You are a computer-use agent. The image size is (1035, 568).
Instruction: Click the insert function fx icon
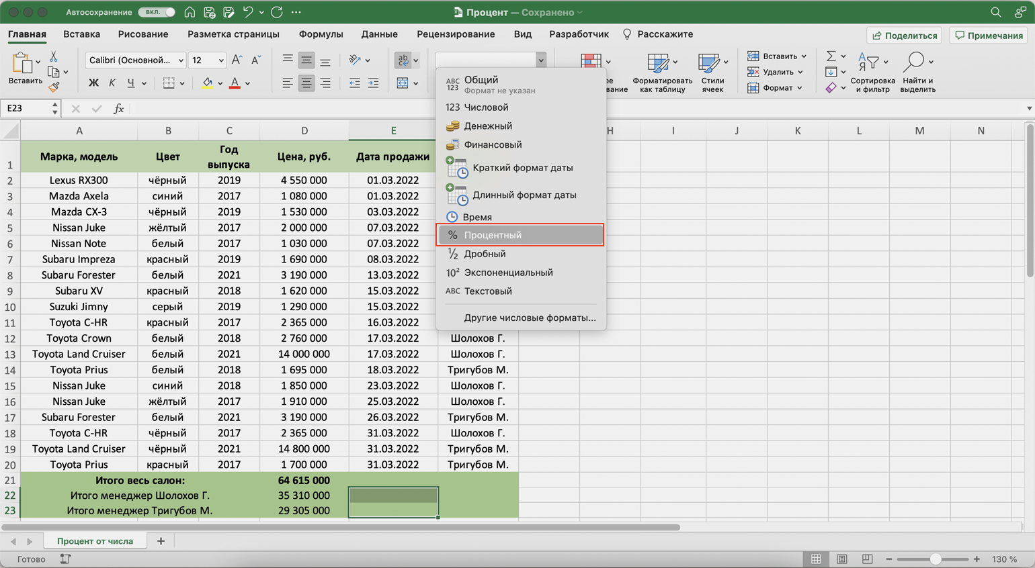pos(118,109)
